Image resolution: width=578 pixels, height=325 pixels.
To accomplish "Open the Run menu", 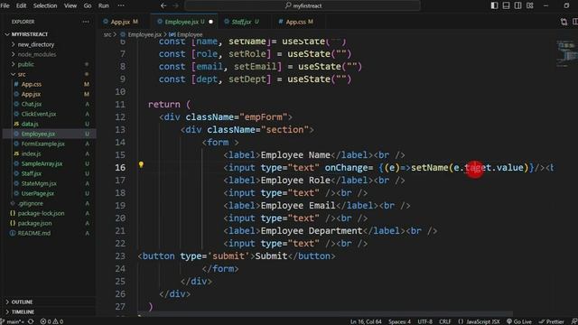I will pos(103,5).
